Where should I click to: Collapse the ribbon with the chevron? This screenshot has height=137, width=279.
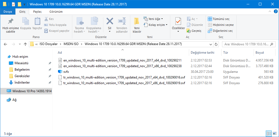coord(270,11)
